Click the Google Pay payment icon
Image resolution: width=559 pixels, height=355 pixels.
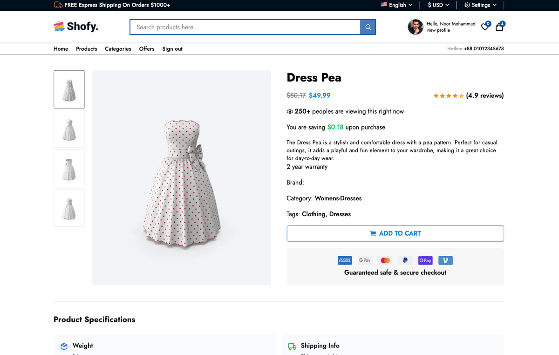[x=365, y=260]
